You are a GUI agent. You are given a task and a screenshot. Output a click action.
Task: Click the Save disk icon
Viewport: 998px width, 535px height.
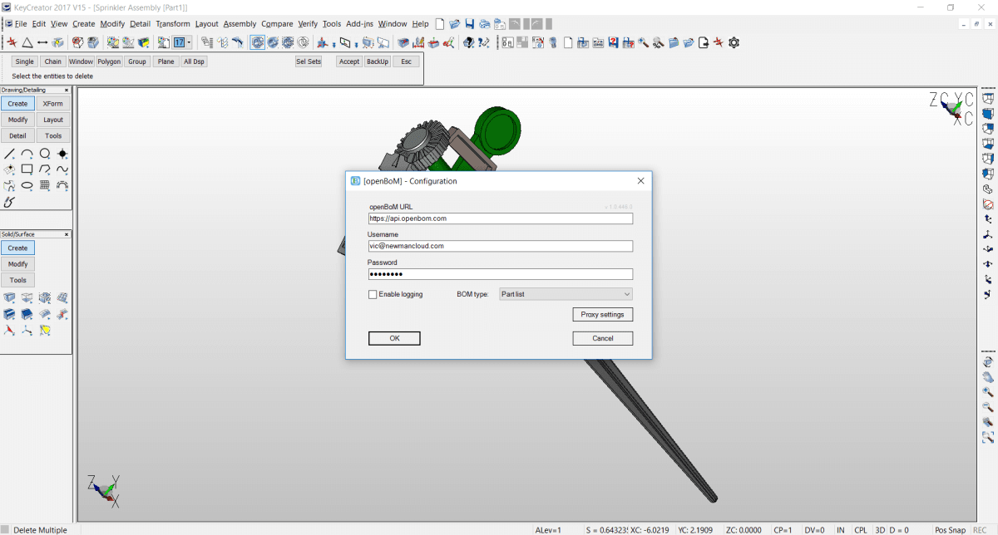click(x=470, y=24)
